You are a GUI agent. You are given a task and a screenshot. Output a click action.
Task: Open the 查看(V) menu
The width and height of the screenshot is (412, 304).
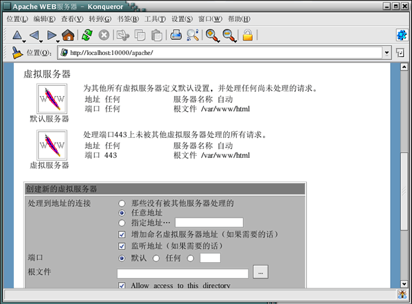(x=72, y=19)
